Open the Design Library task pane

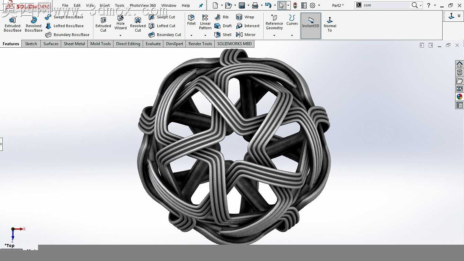coord(460,72)
